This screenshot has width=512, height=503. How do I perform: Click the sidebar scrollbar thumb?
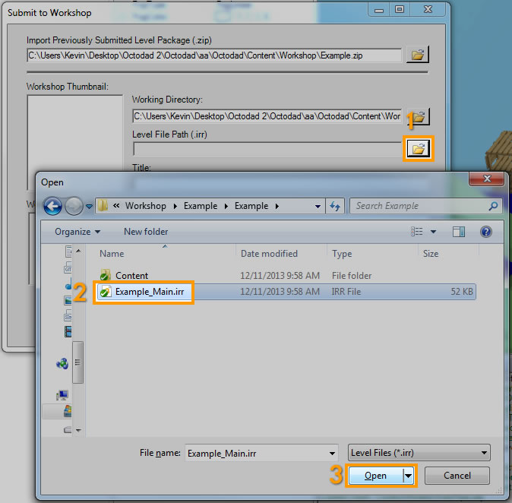point(77,362)
